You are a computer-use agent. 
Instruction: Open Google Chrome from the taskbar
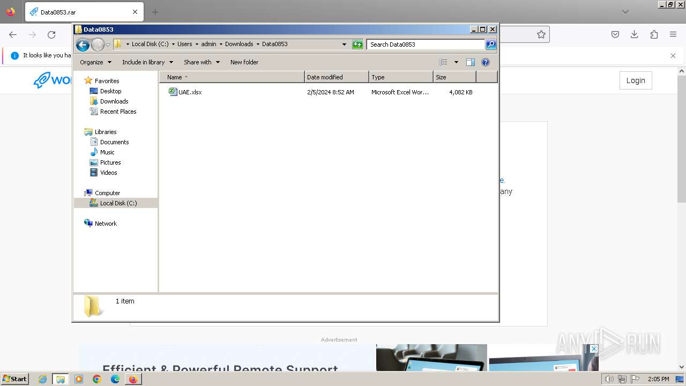(x=97, y=379)
